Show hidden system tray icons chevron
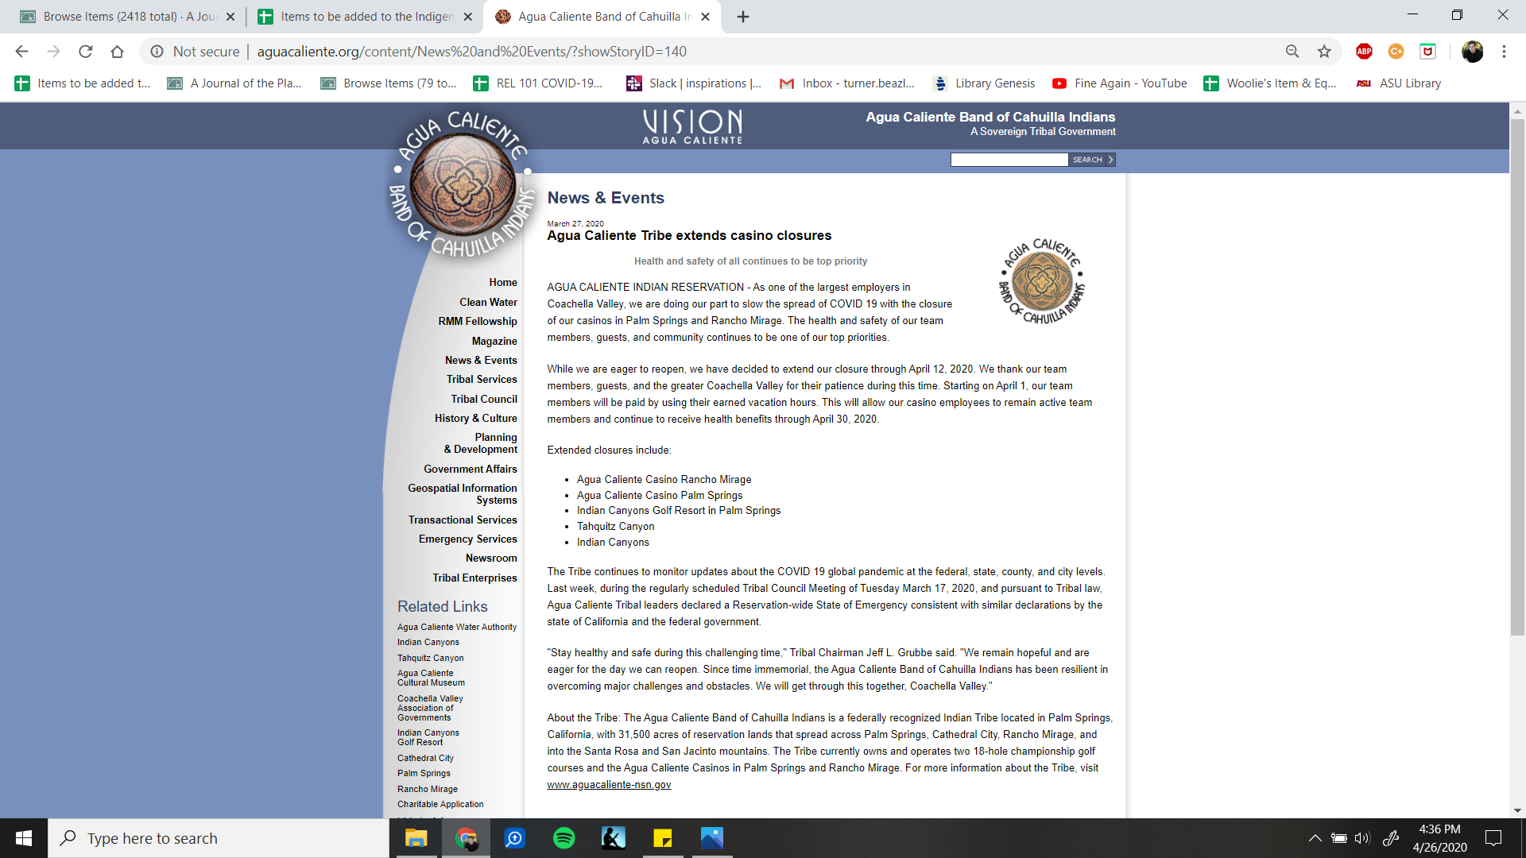This screenshot has height=858, width=1526. 1315,838
